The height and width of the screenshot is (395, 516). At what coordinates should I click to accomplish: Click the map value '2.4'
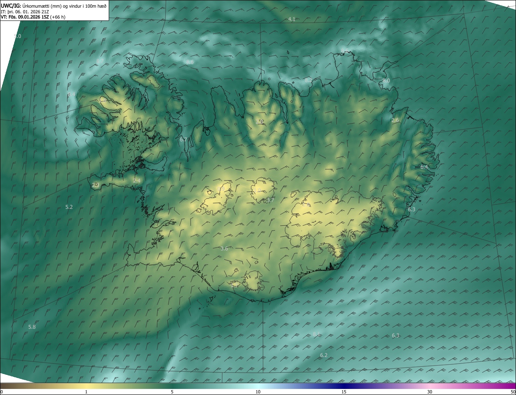[x=137, y=181]
